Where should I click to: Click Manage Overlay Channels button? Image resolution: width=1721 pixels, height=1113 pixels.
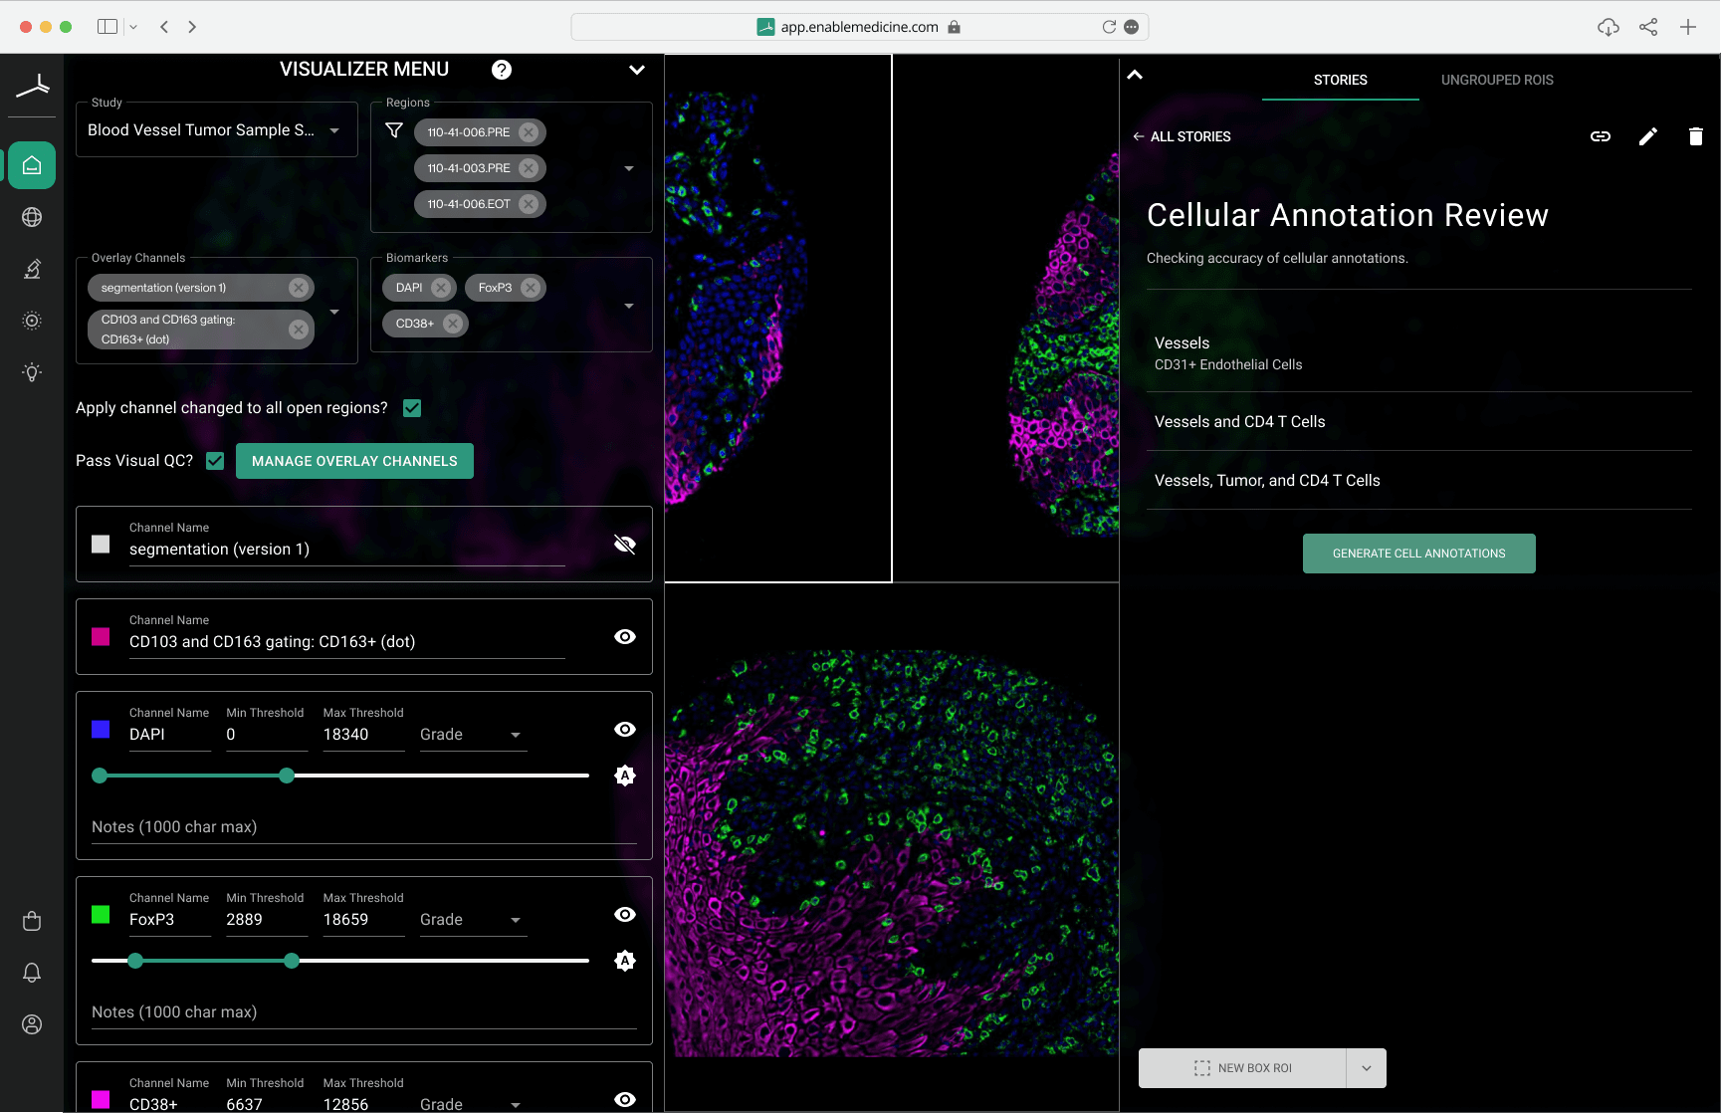click(x=354, y=461)
